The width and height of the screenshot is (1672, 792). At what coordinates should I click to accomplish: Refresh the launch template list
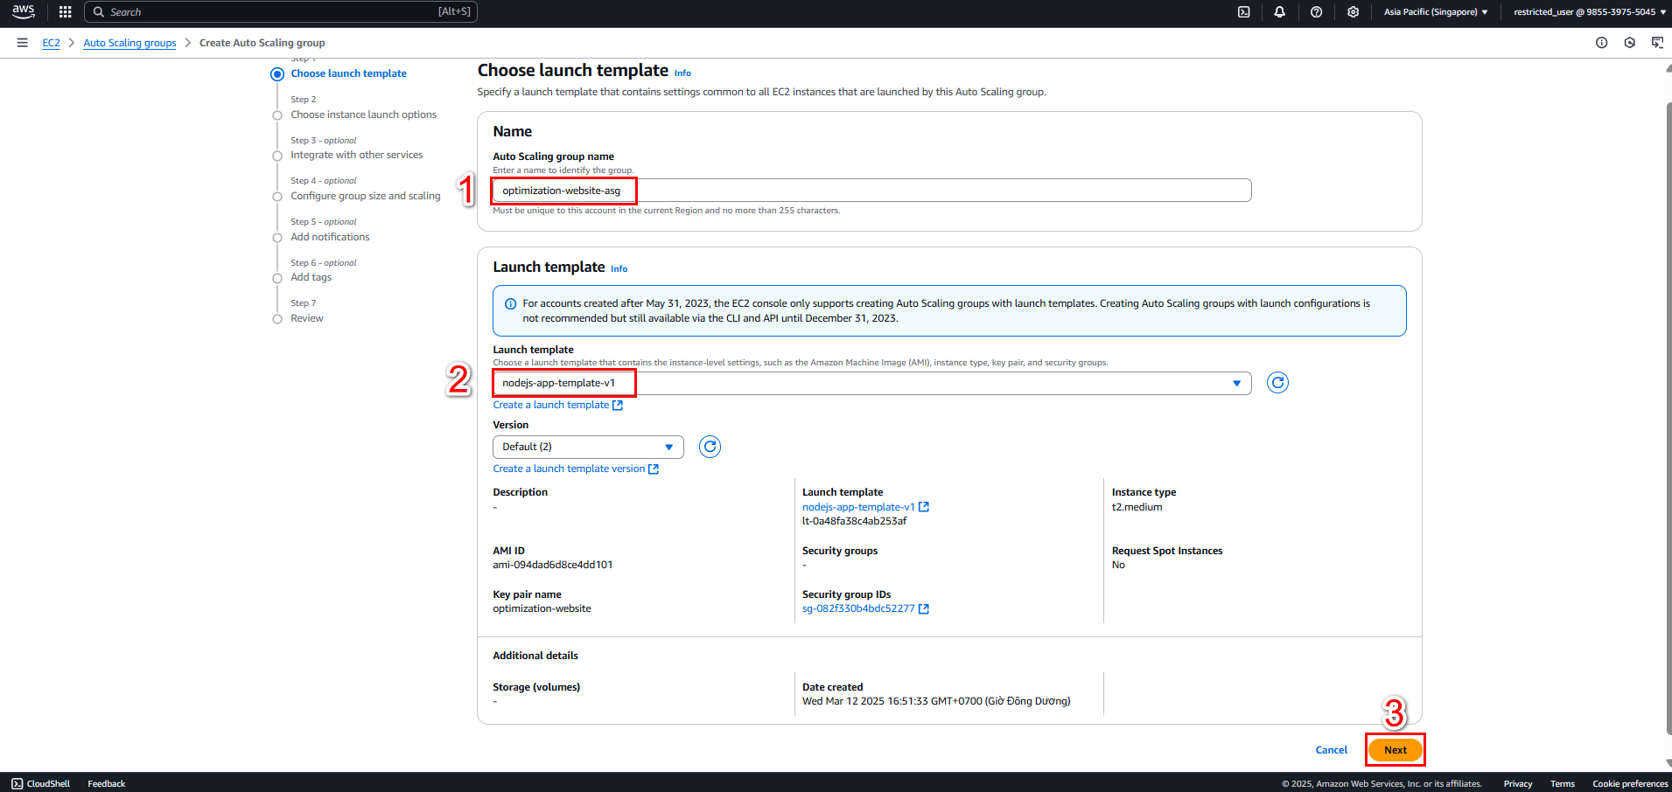[x=1277, y=383]
